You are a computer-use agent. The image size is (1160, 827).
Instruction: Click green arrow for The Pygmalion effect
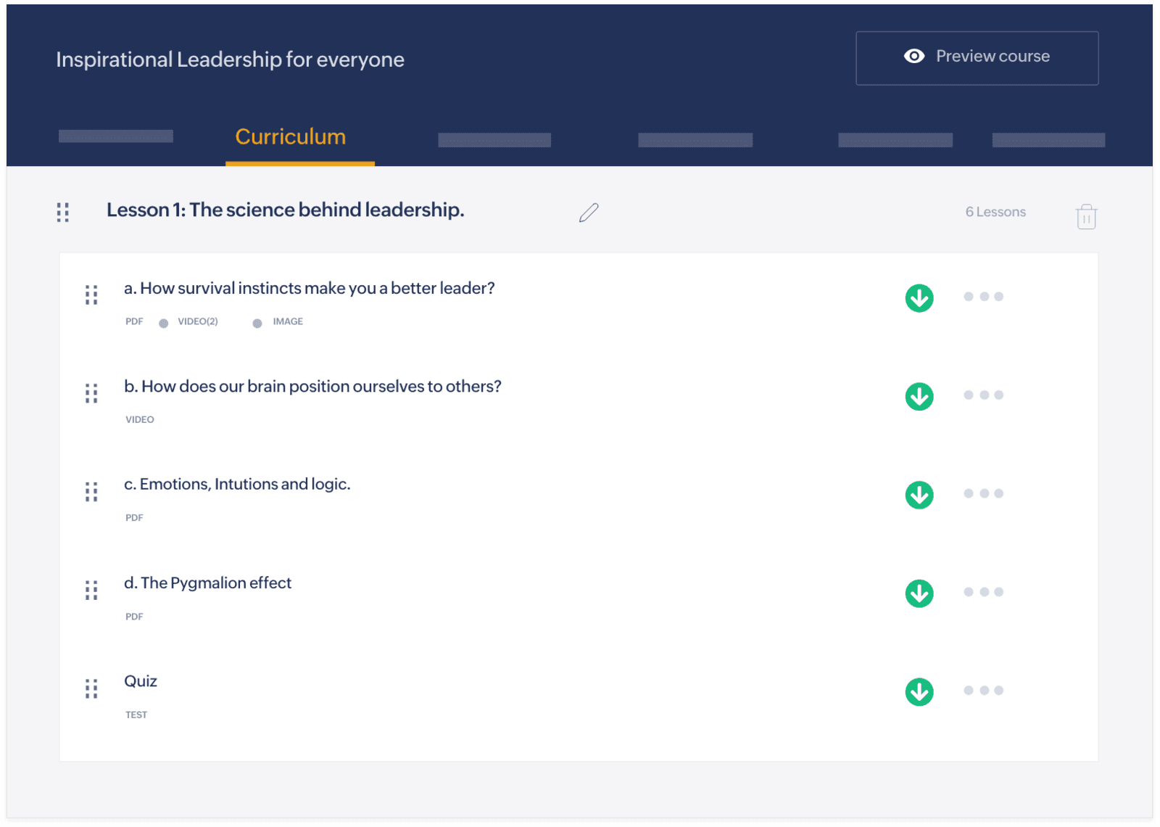tap(919, 593)
